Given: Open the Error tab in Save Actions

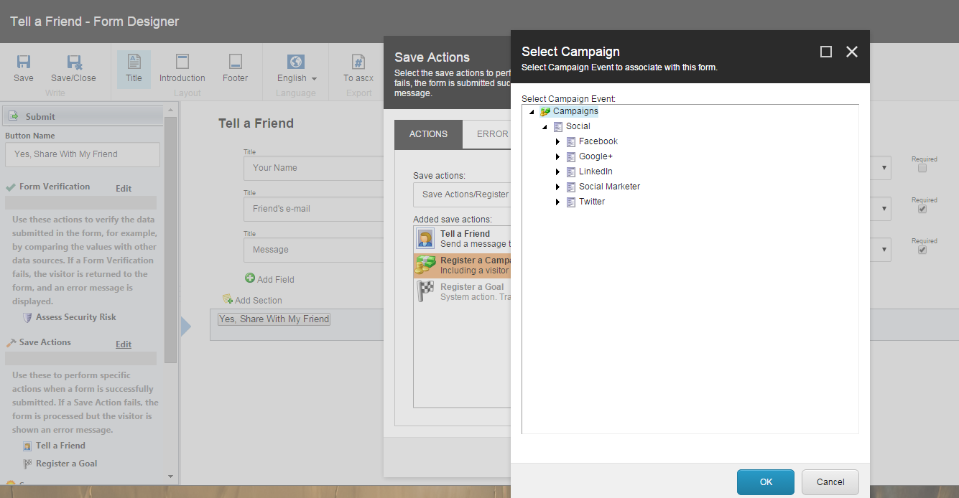Looking at the screenshot, I should pyautogui.click(x=492, y=134).
